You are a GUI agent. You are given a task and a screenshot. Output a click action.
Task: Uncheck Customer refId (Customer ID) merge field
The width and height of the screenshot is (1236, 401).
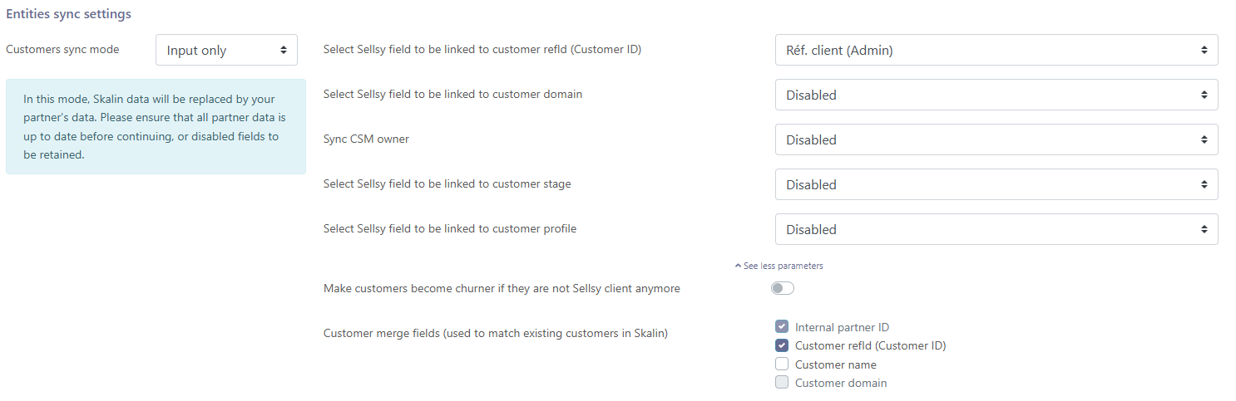[x=782, y=345]
